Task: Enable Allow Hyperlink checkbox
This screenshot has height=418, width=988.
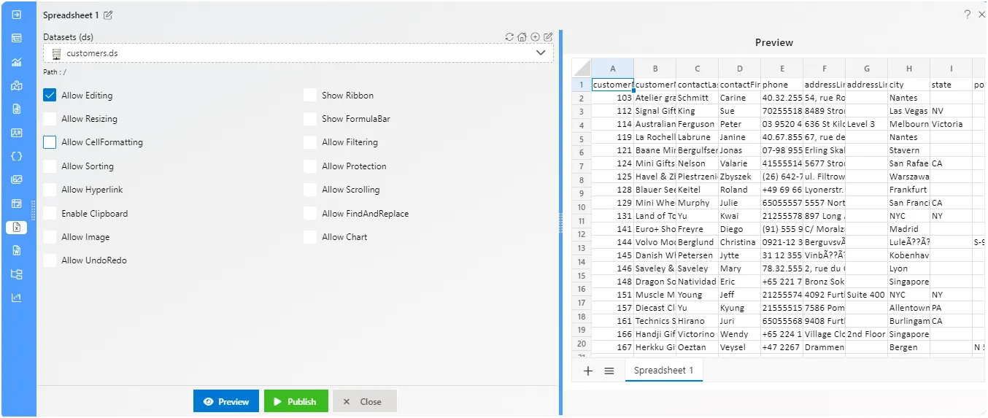Action: click(x=50, y=190)
